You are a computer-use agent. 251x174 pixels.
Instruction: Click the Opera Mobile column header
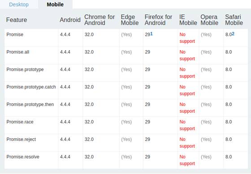[x=209, y=20]
